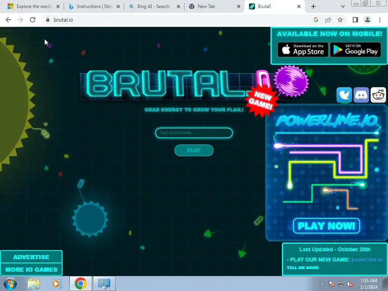Click the browser forward arrow
The image size is (388, 291).
tap(20, 20)
